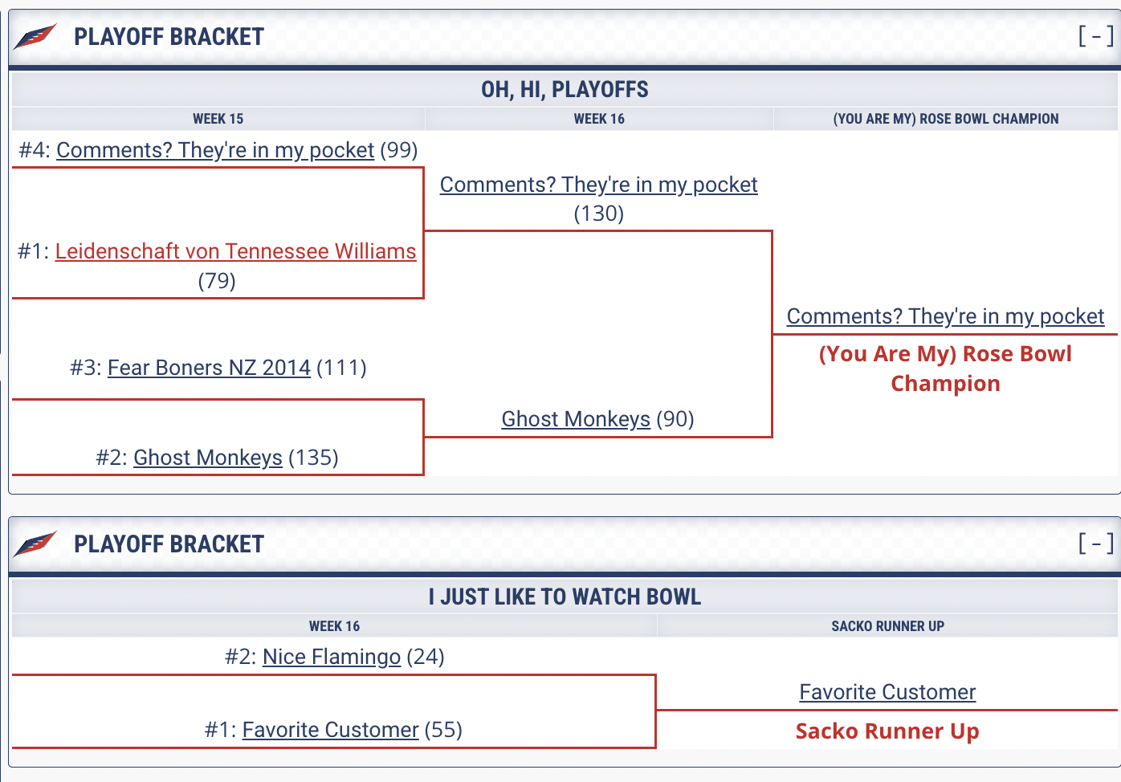The width and height of the screenshot is (1121, 782).
Task: Click the red Sacko Runner Up label
Action: [x=887, y=731]
